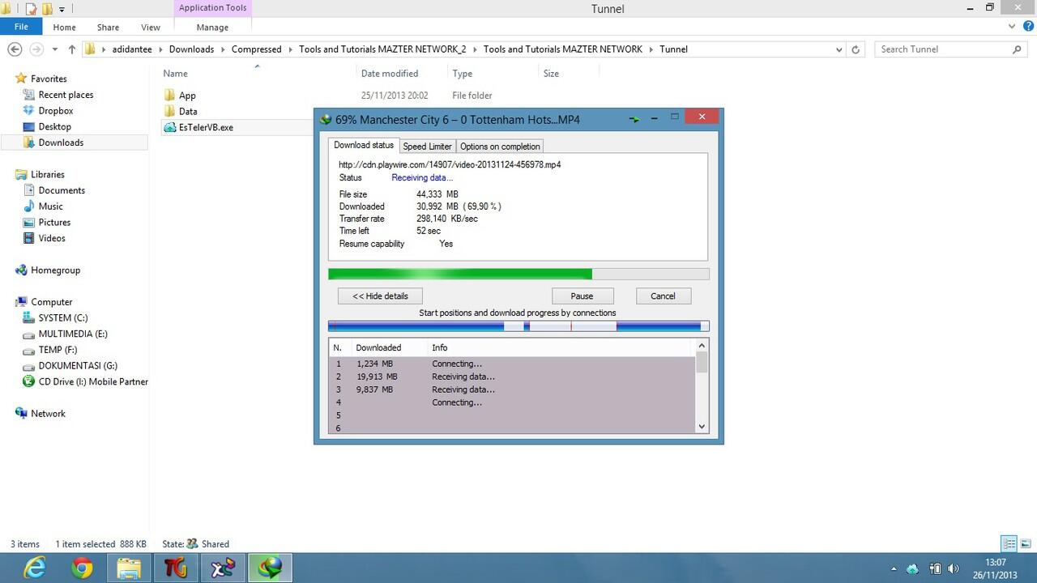Open Internet Download Manager taskbar icon
The image size is (1037, 583).
(270, 568)
